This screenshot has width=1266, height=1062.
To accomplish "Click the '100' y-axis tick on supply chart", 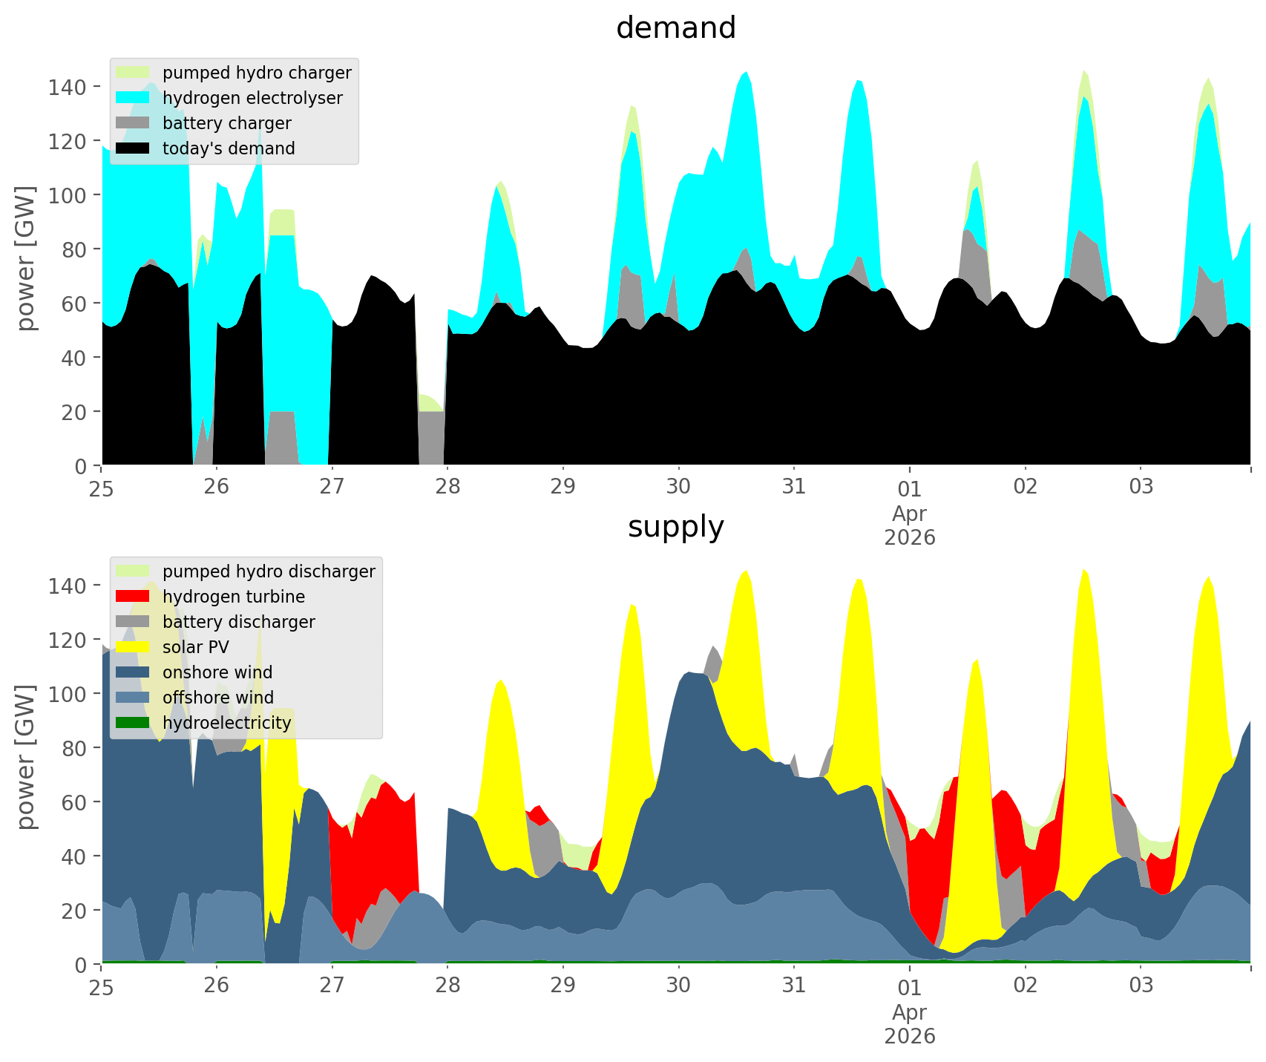I will pyautogui.click(x=68, y=694).
